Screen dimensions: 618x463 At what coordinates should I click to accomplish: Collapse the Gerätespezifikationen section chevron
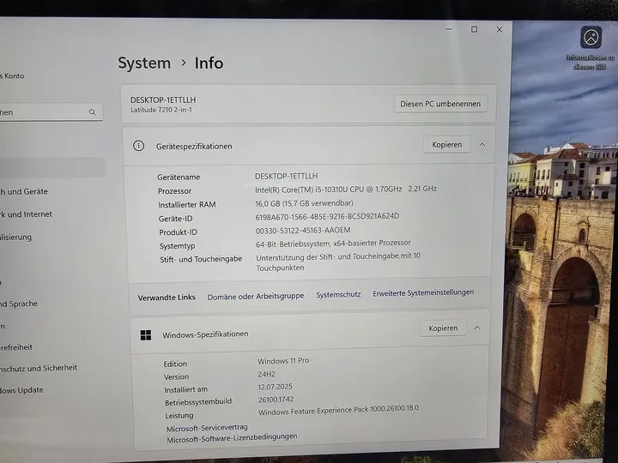482,145
